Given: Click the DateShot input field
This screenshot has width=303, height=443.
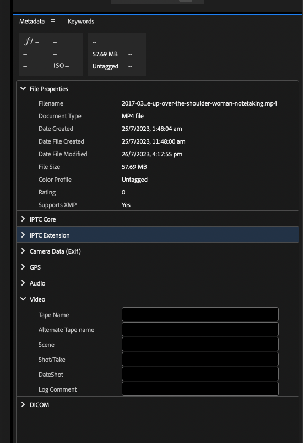Looking at the screenshot, I should 200,375.
